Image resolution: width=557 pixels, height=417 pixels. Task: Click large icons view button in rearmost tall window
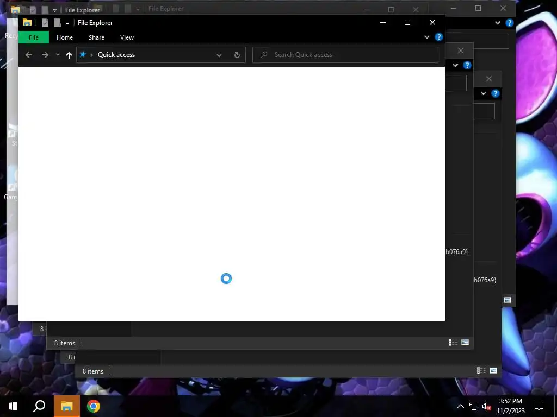pyautogui.click(x=508, y=300)
